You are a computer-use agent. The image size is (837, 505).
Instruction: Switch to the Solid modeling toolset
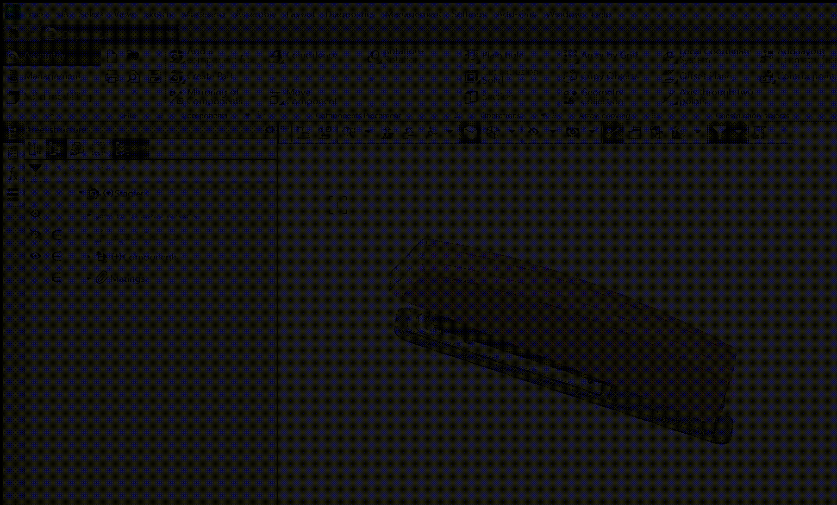(x=52, y=97)
